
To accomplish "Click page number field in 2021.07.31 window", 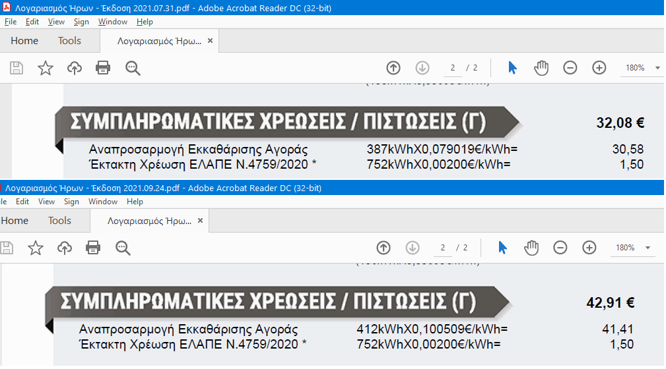I will click(453, 68).
